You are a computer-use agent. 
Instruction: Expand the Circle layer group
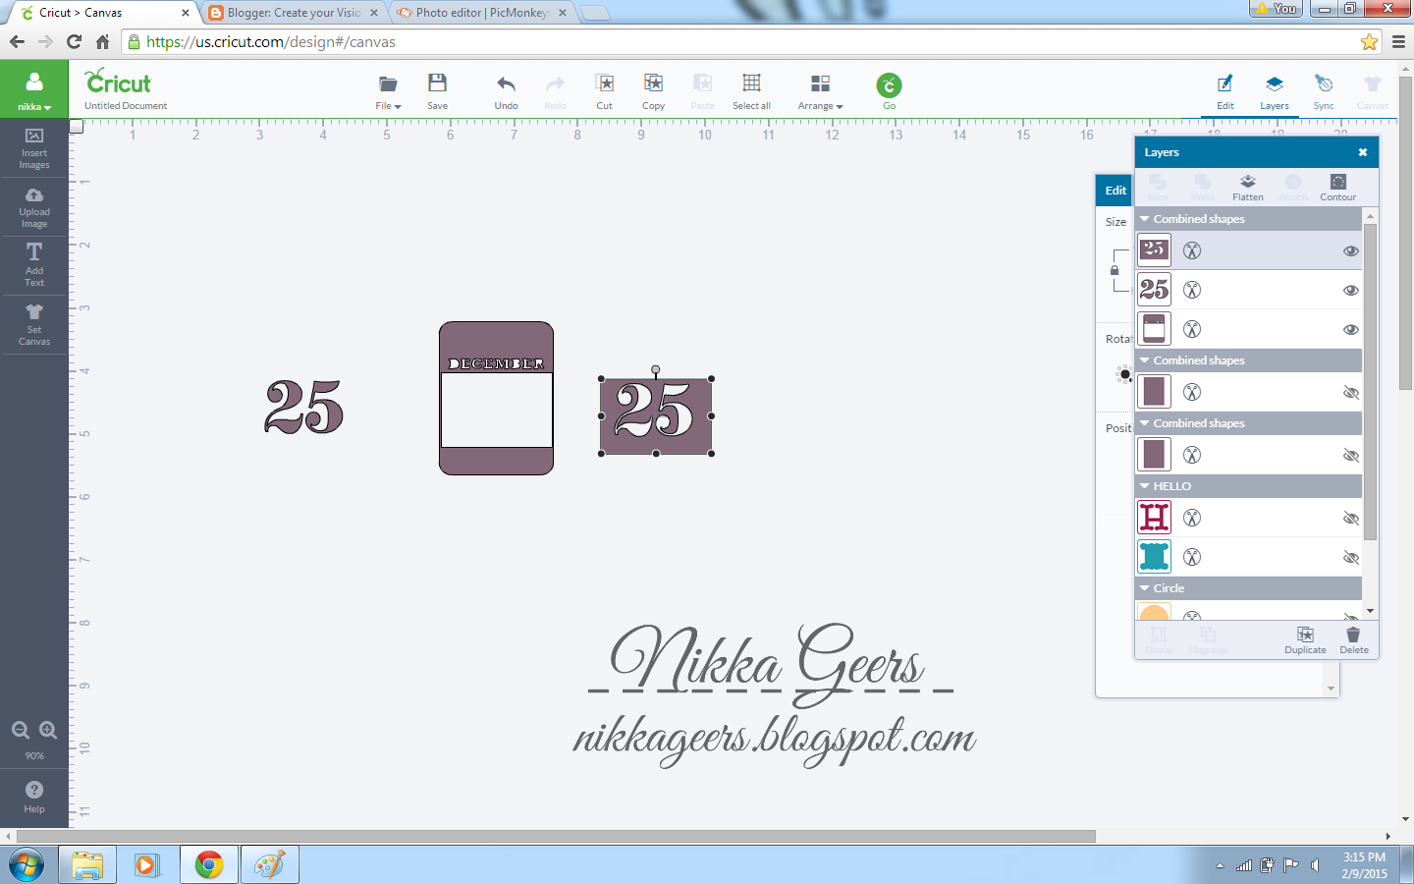pos(1144,587)
